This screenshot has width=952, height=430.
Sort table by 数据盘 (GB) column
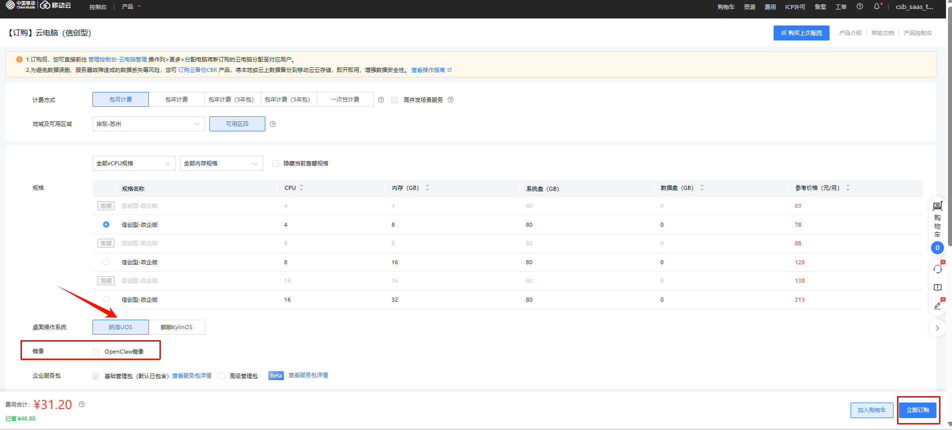pos(702,188)
